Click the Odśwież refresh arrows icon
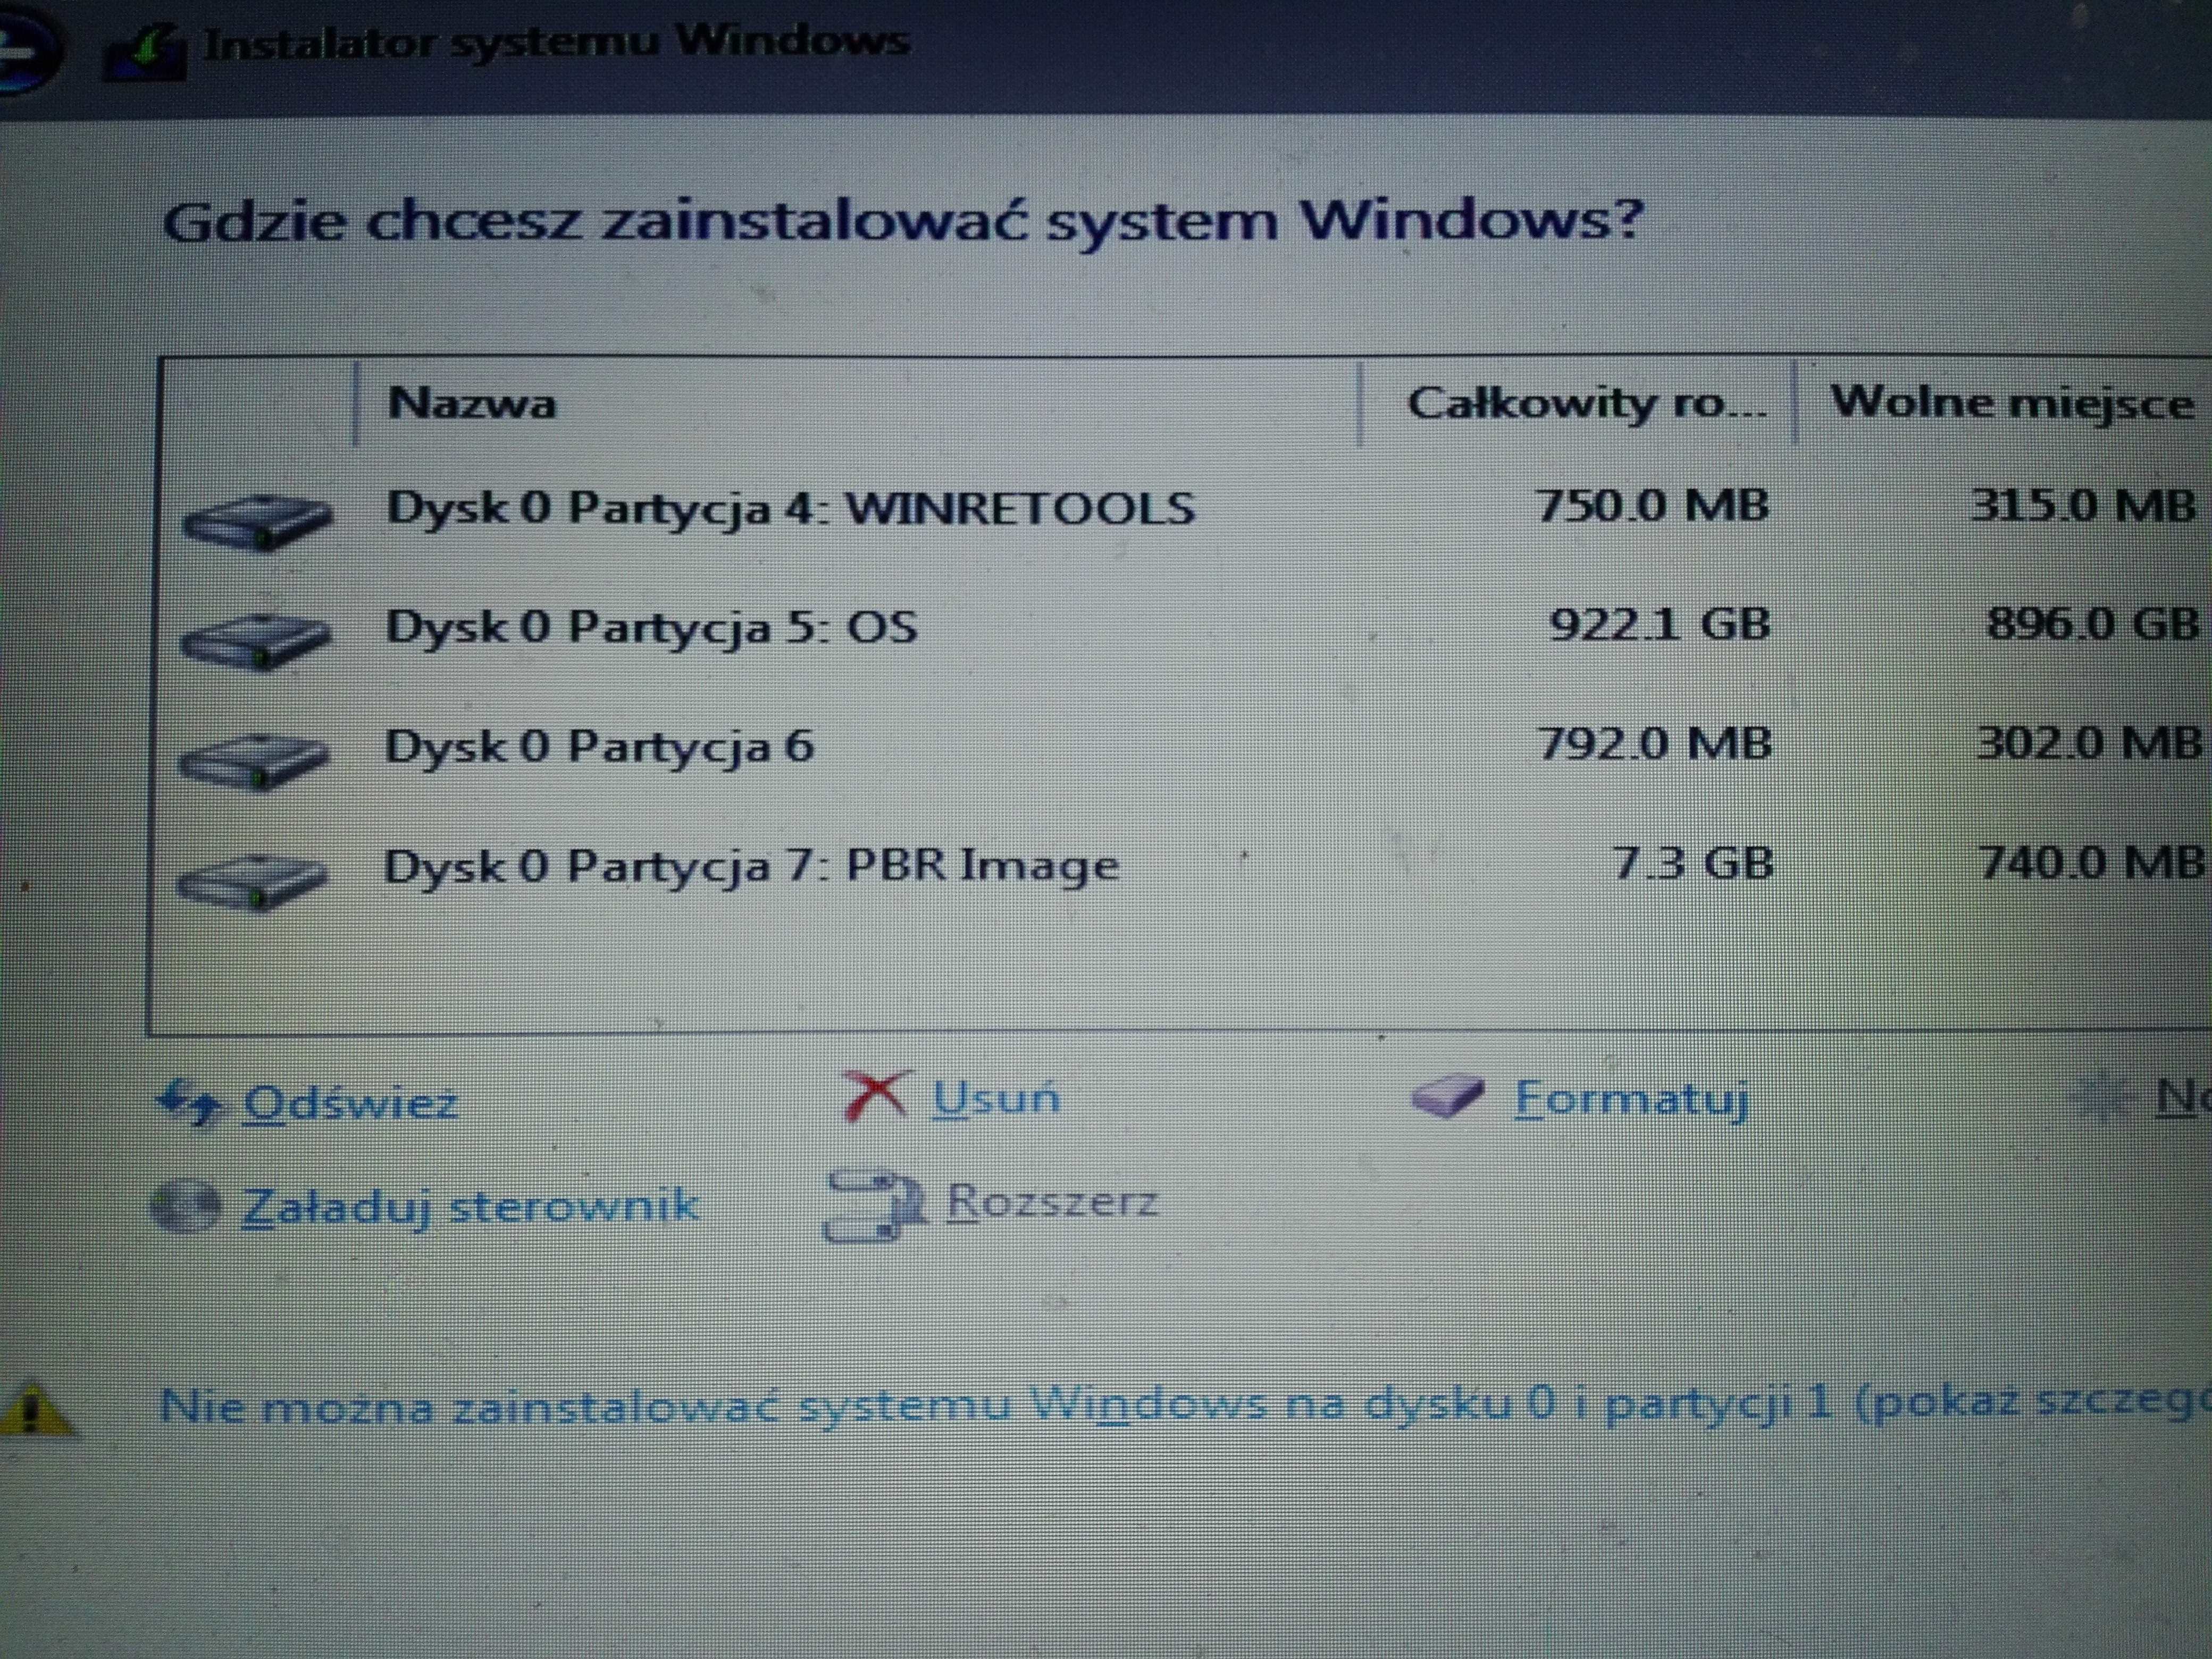The width and height of the screenshot is (2212, 1659). pyautogui.click(x=189, y=1103)
